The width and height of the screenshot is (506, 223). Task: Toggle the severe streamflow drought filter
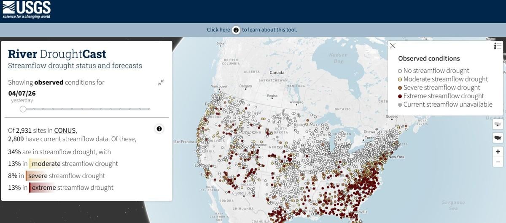coord(38,176)
